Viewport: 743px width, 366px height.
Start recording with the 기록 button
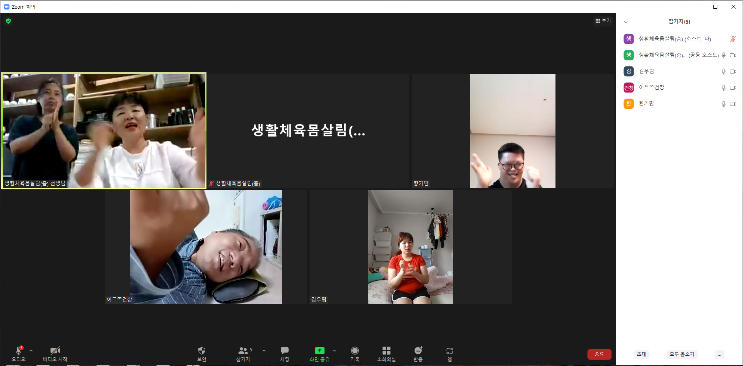355,354
